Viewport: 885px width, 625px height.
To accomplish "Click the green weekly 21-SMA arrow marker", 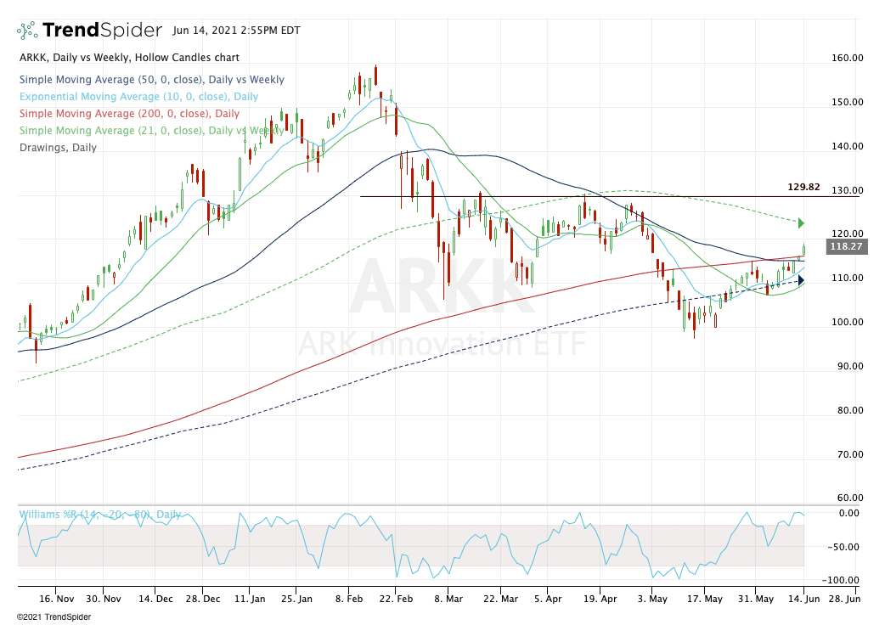I will click(801, 223).
